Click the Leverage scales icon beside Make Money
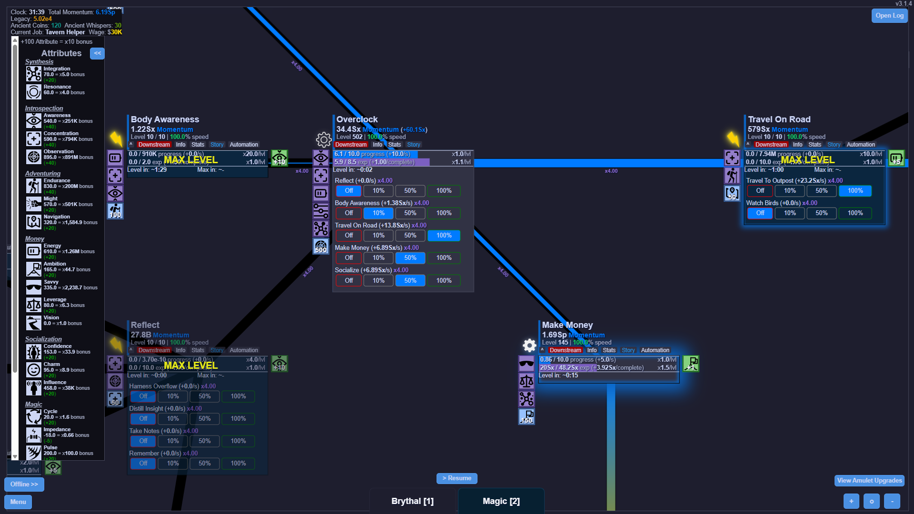This screenshot has height=514, width=914. click(527, 381)
